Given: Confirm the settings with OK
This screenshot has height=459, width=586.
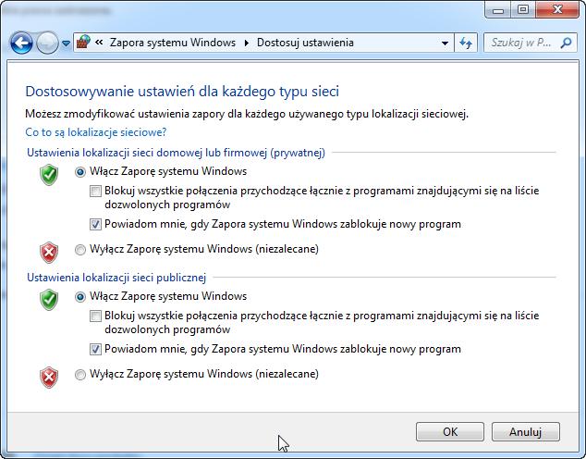Looking at the screenshot, I should click(x=450, y=431).
